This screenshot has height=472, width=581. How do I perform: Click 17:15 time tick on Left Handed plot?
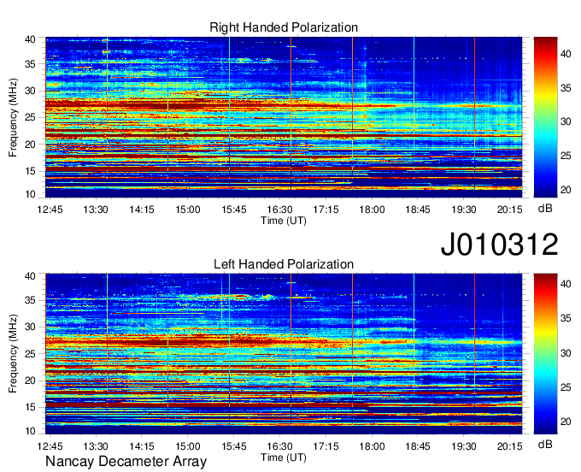326,446
